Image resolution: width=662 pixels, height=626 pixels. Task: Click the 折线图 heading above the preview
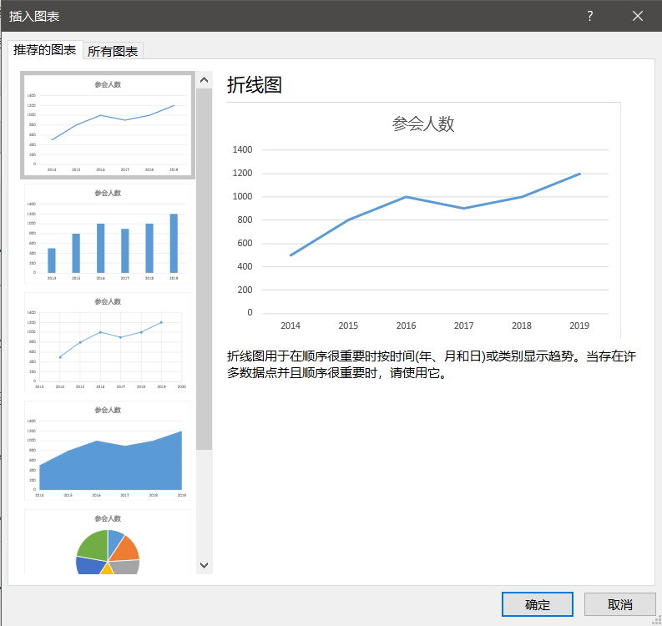(254, 84)
